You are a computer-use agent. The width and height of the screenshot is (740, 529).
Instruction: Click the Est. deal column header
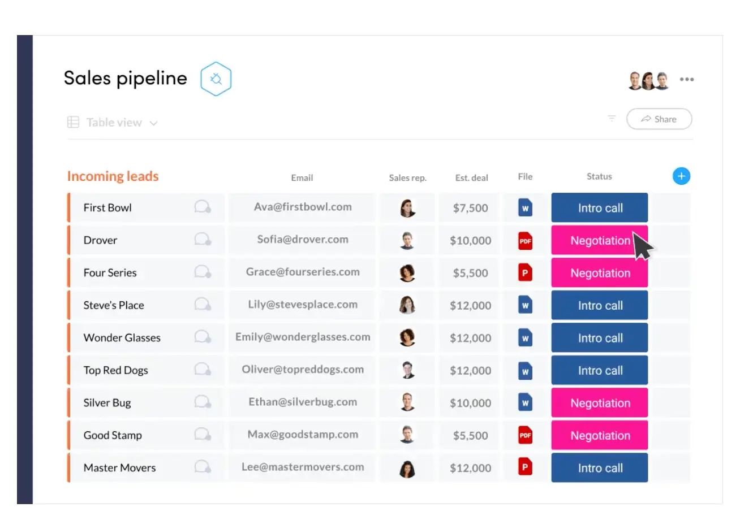pos(471,177)
